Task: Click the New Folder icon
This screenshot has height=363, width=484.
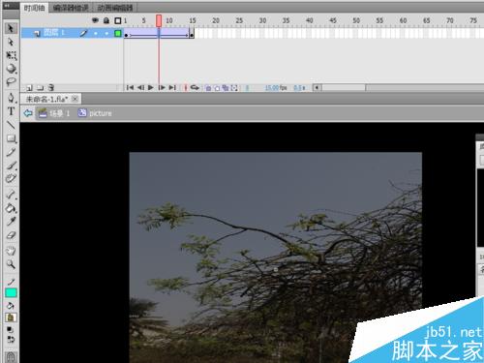Action: coord(40,87)
